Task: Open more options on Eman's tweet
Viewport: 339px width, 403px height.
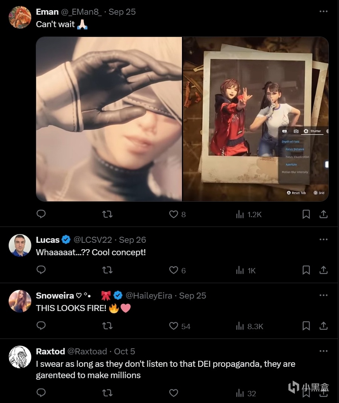Action: (323, 12)
